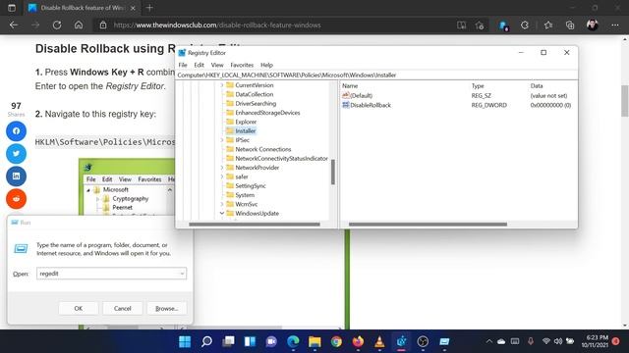Click the Open field in Run dialog
This screenshot has height=353, width=629.
(111, 274)
